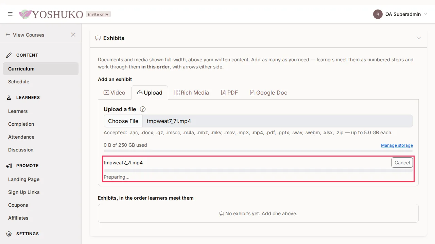435x244 pixels.
Task: Open the Curriculum sidebar item
Action: click(x=41, y=69)
